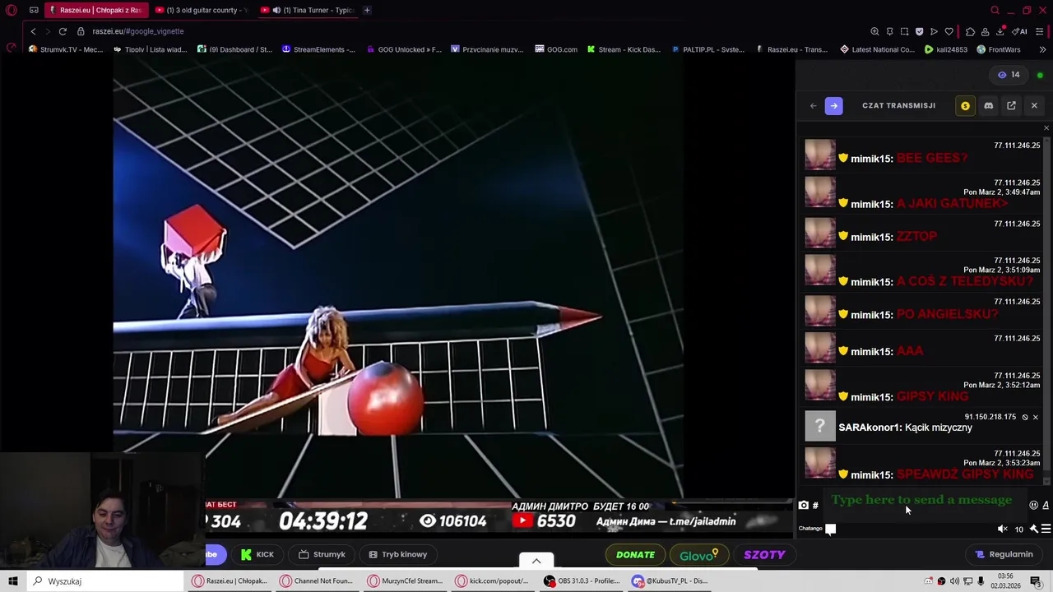
Task: Open the kali24853 bookmark
Action: click(946, 49)
